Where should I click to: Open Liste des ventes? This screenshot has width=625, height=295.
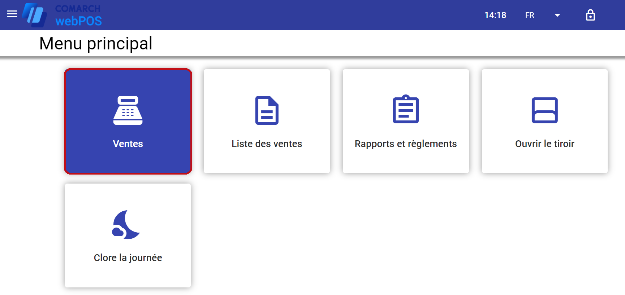point(267,121)
